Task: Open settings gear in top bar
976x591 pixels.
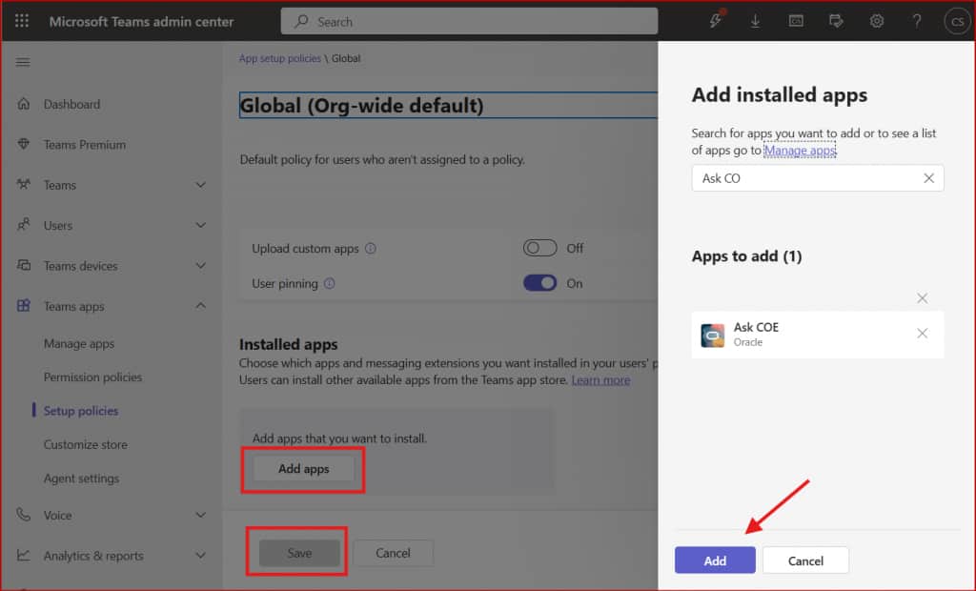Action: [x=877, y=21]
